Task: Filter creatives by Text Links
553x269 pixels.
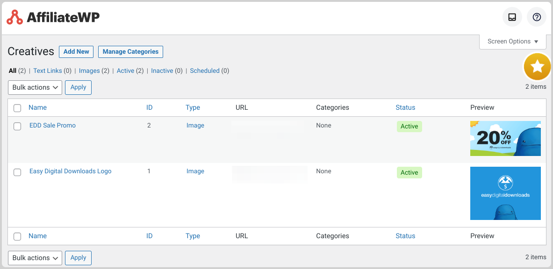Action: pos(48,71)
